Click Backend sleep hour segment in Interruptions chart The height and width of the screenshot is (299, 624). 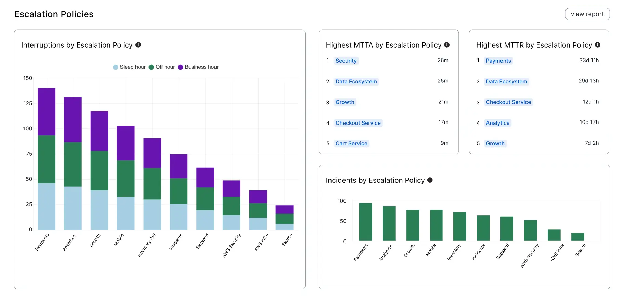click(205, 220)
